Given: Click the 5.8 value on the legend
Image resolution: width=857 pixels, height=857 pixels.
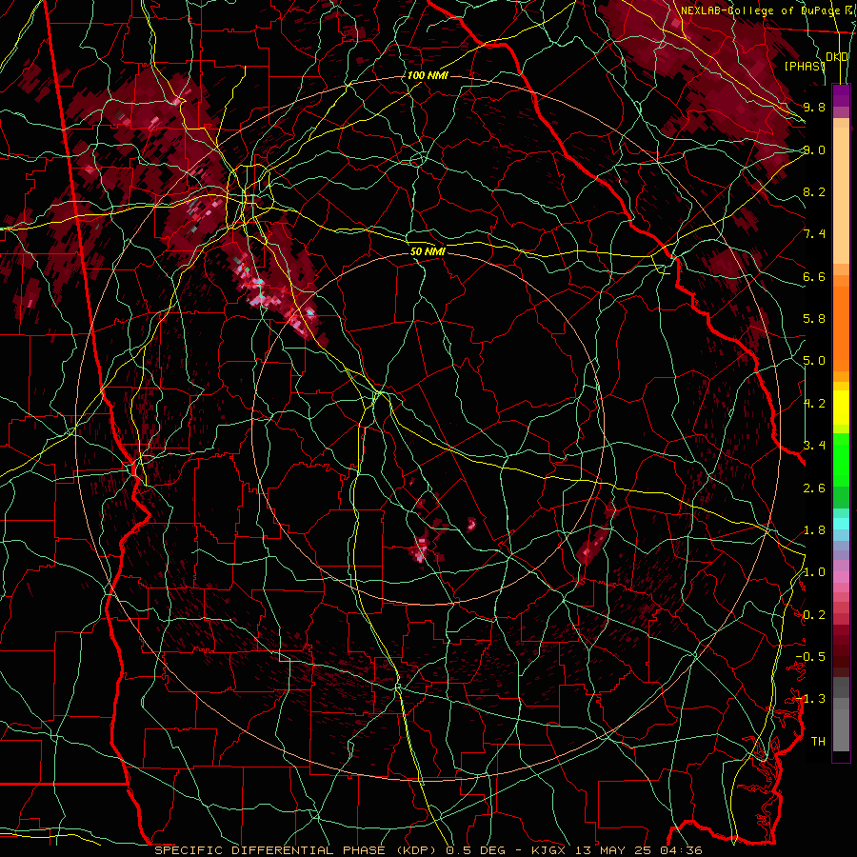Looking at the screenshot, I should (814, 319).
